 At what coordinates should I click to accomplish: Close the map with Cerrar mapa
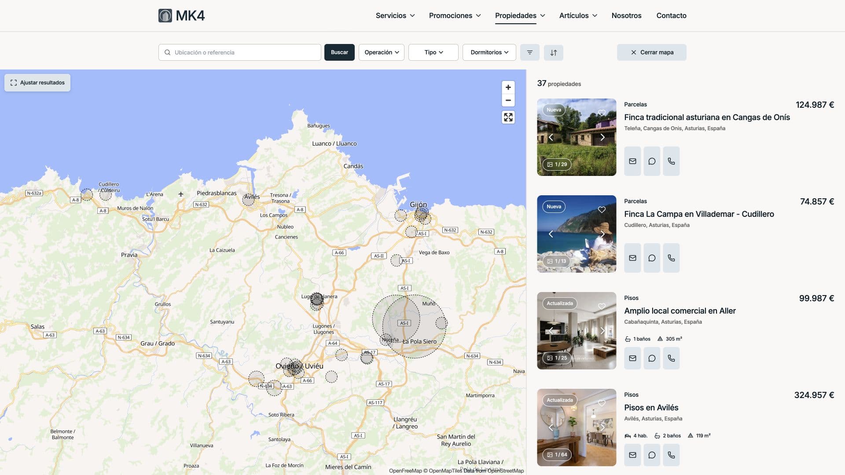651,52
